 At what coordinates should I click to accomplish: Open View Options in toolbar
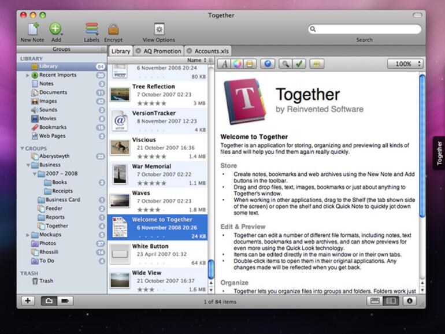tap(159, 32)
